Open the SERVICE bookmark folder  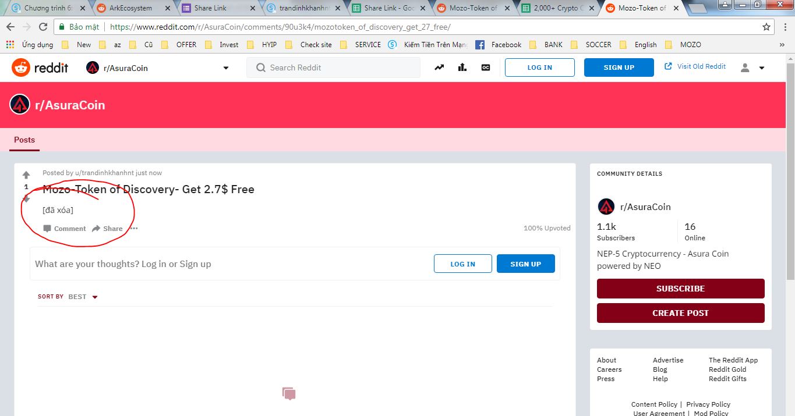click(x=361, y=45)
